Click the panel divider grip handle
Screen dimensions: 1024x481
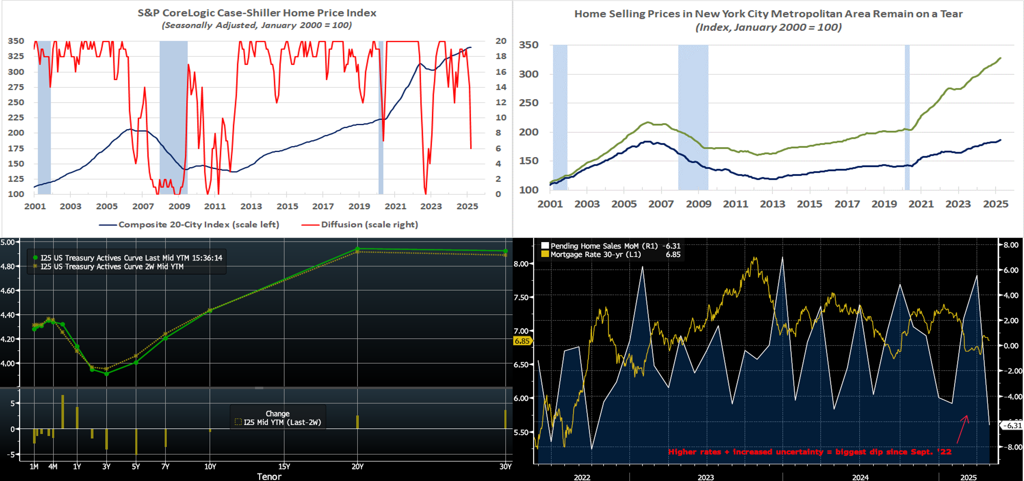click(x=259, y=388)
